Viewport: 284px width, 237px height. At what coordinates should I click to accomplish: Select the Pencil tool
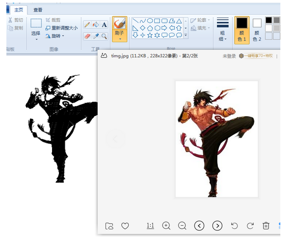pos(87,25)
